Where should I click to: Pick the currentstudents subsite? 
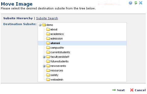(x=60, y=52)
